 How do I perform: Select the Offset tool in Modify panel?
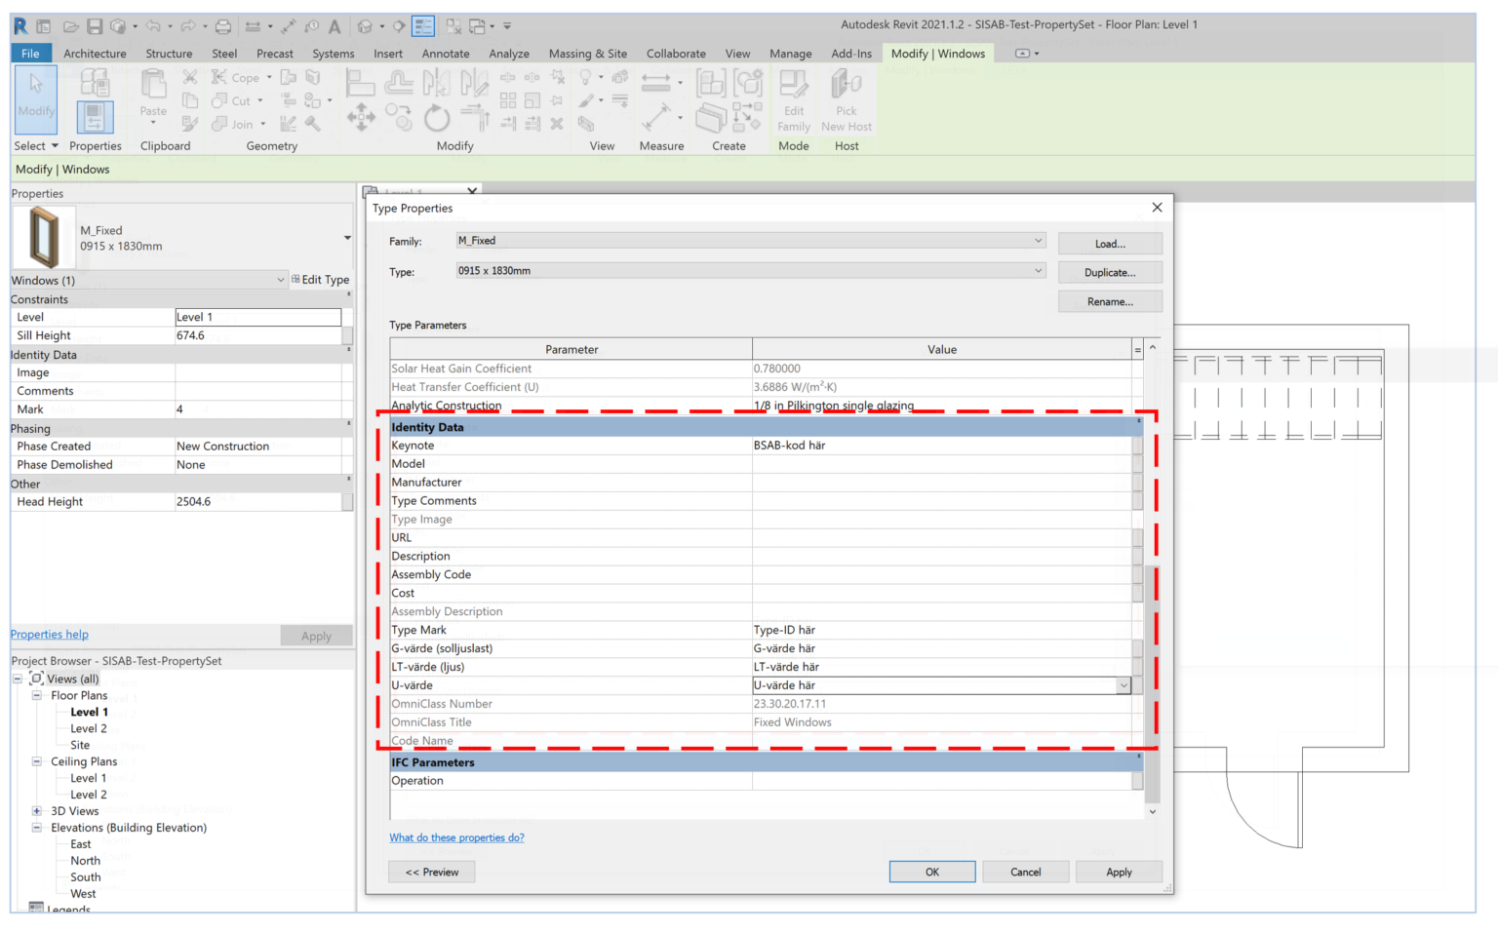pos(399,83)
